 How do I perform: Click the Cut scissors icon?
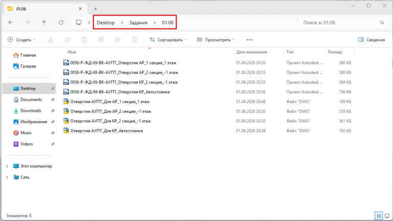click(x=51, y=40)
